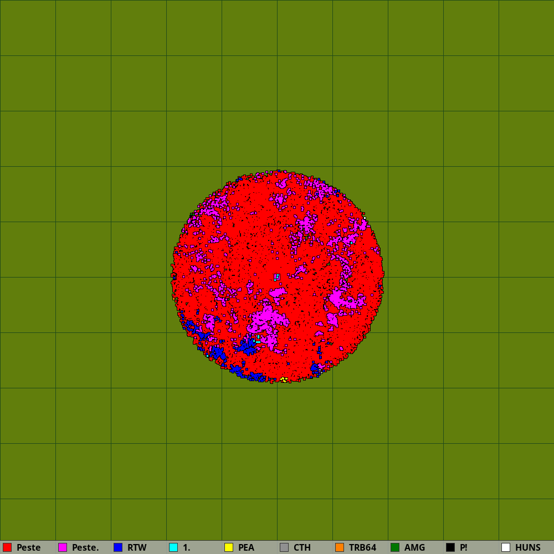Click the yellow PEA territory on the map
The image size is (554, 554).
284,379
